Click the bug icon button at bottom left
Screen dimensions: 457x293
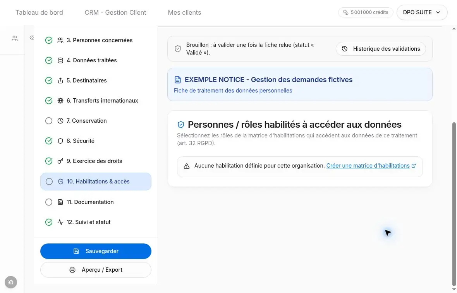point(11,282)
